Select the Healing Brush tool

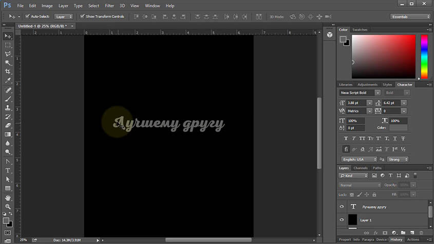pos(8,90)
